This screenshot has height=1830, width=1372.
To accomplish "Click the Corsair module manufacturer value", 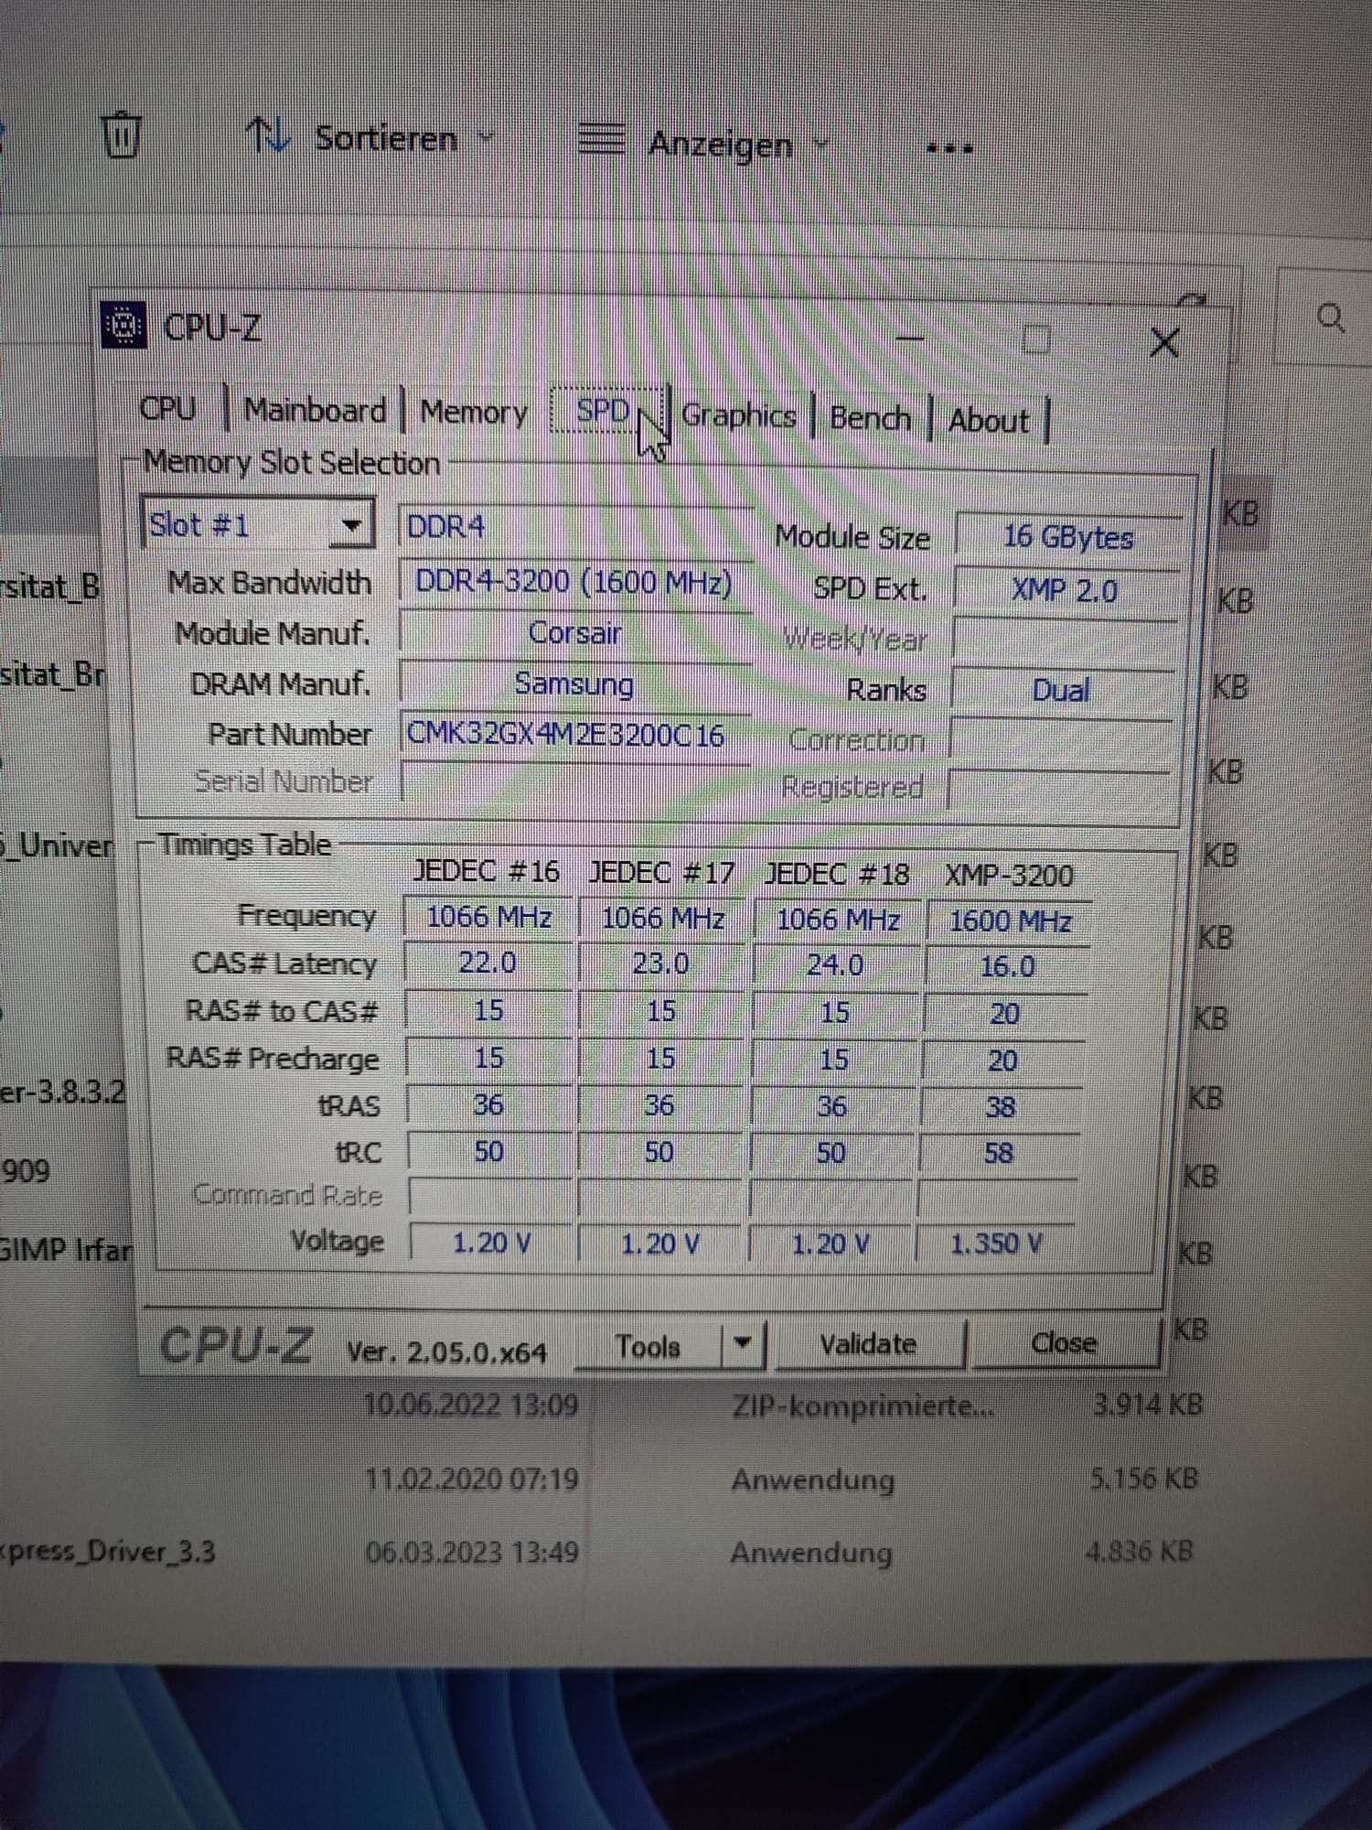I will pos(574,633).
